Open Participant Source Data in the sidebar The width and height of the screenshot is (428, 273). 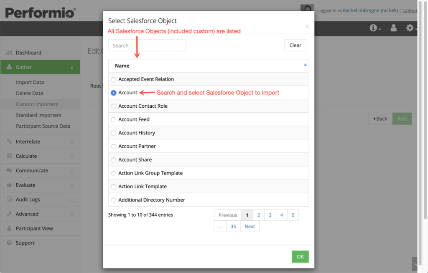pos(43,126)
